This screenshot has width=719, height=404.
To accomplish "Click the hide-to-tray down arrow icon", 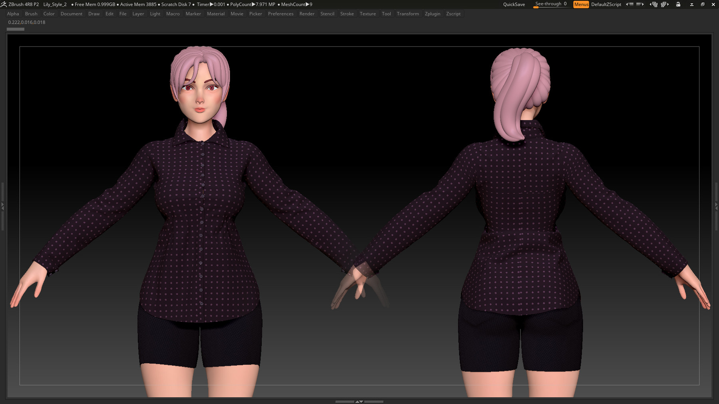I will pos(692,4).
